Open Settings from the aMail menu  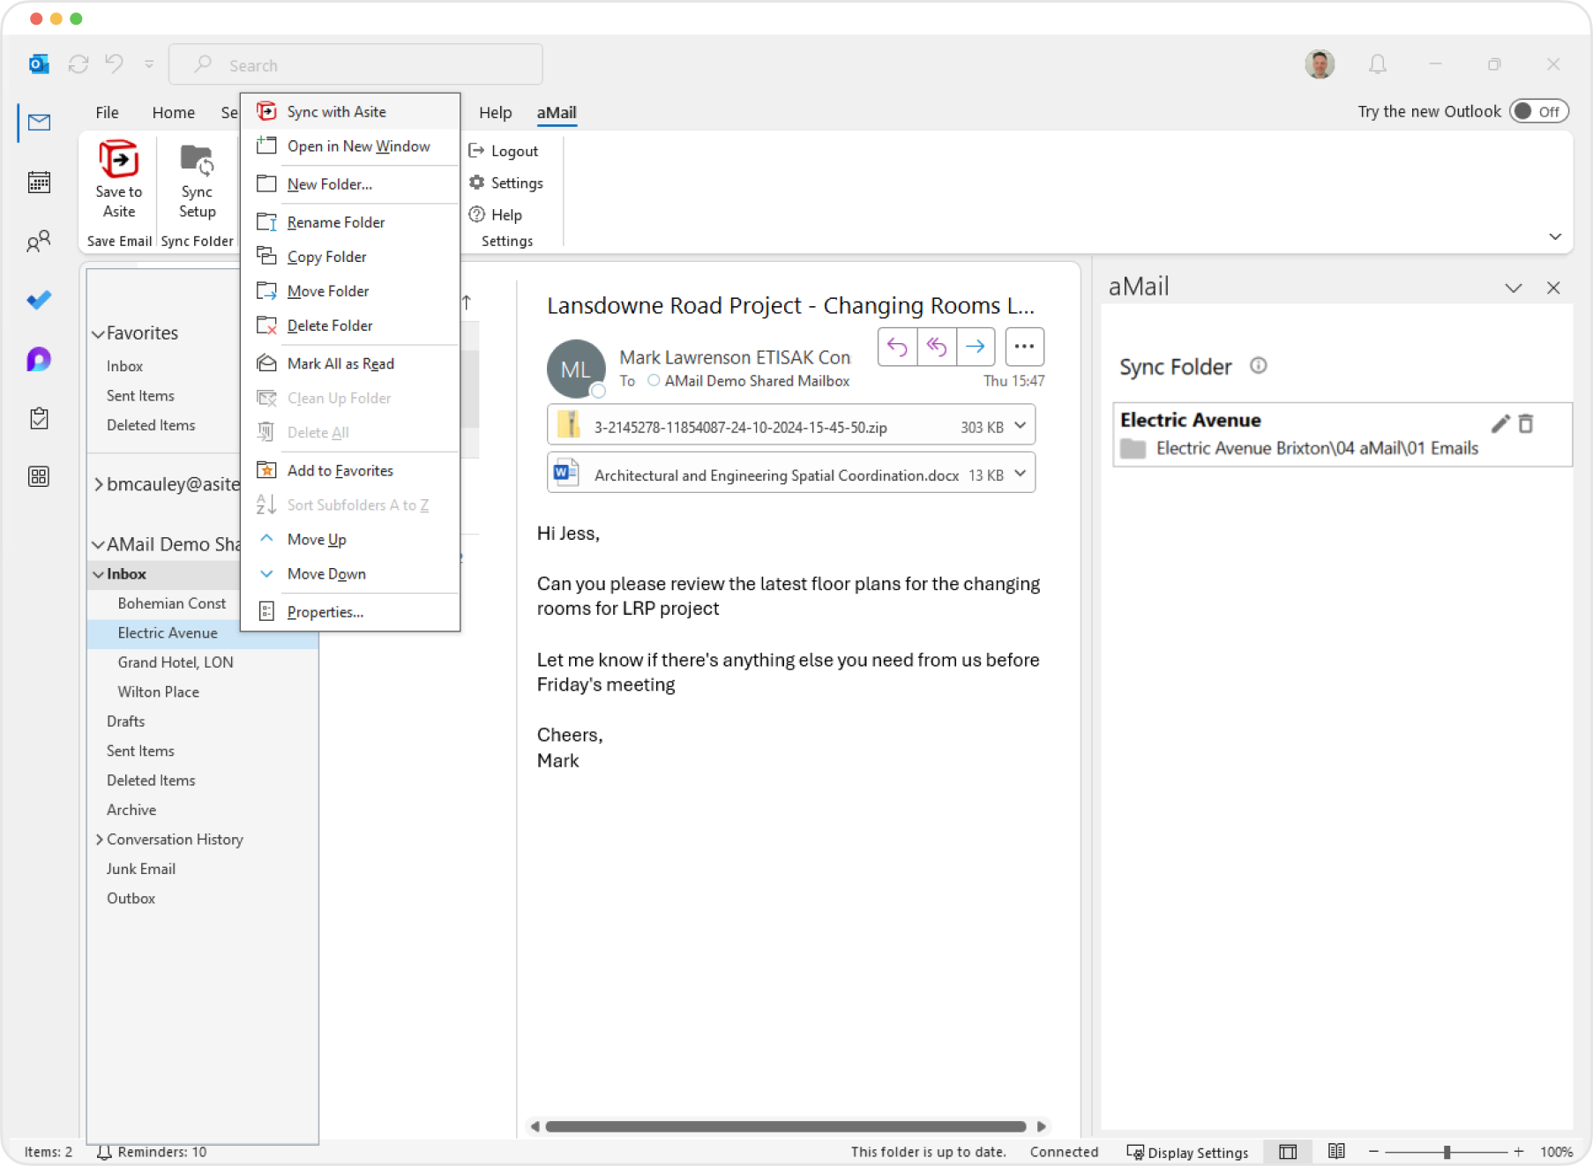coord(519,183)
